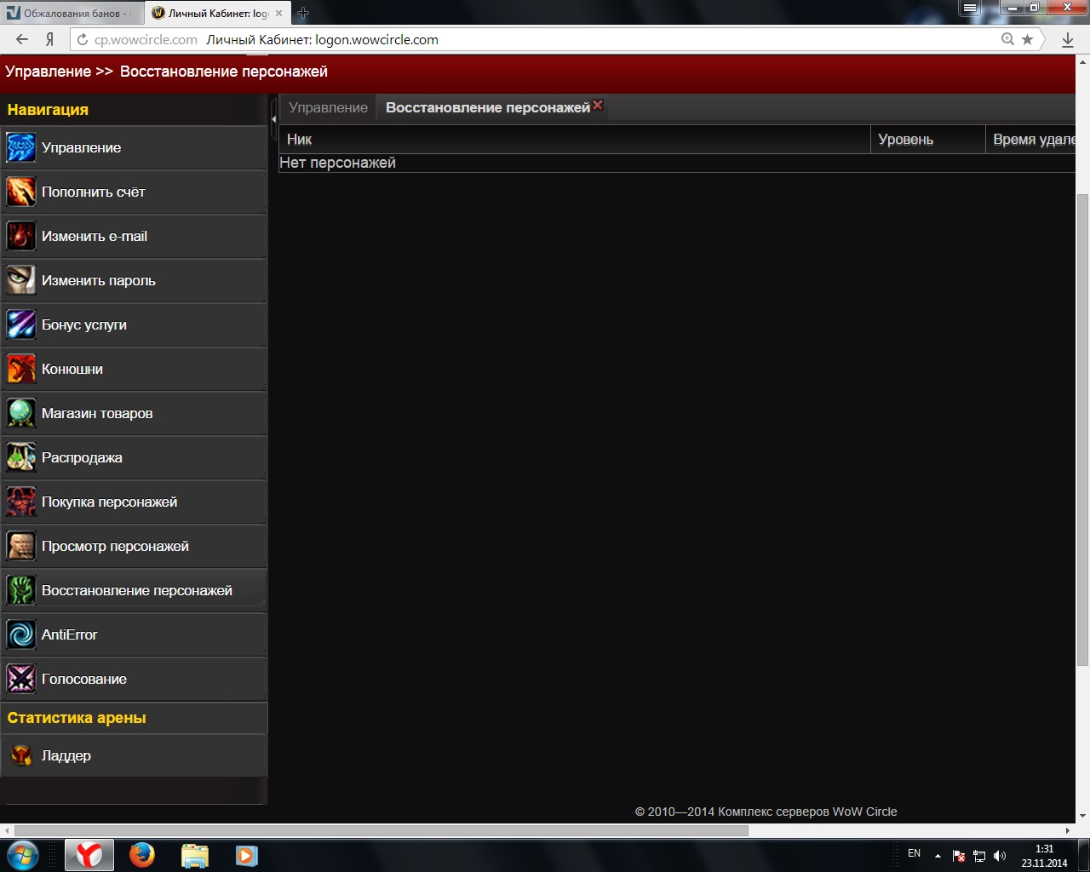Click the Изменить e-mail icon

tap(20, 237)
